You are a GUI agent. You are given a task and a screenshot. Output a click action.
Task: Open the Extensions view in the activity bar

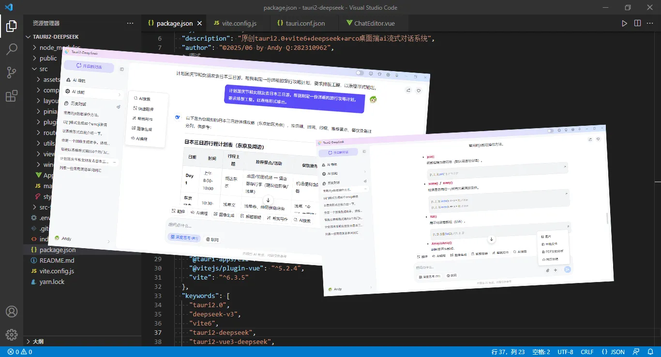point(12,96)
